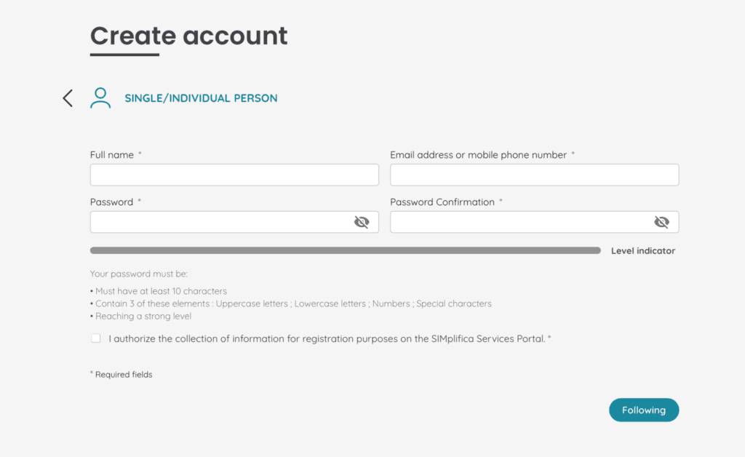Click the back chevron arrow
Viewport: 745px width, 457px height.
coord(68,98)
